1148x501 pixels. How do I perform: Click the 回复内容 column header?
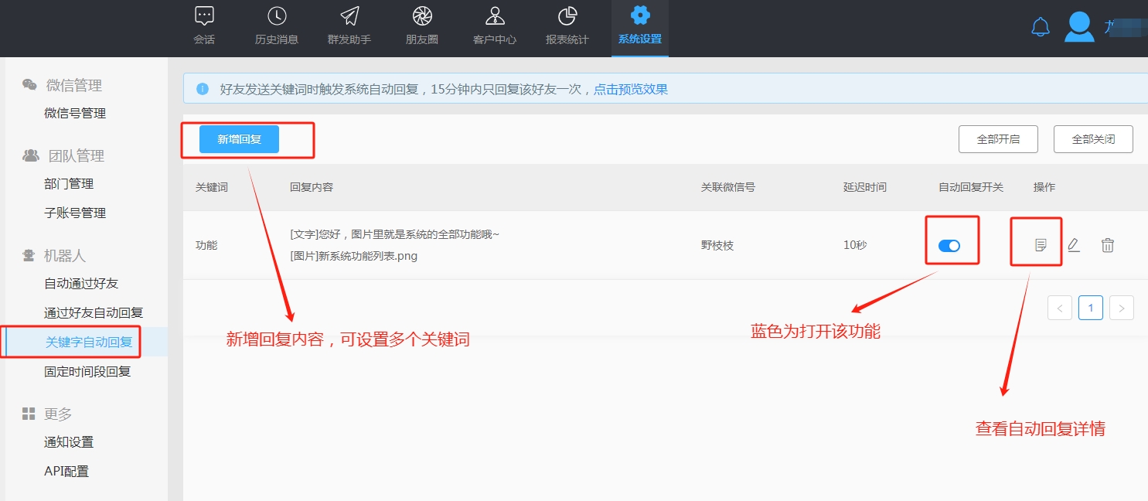312,188
